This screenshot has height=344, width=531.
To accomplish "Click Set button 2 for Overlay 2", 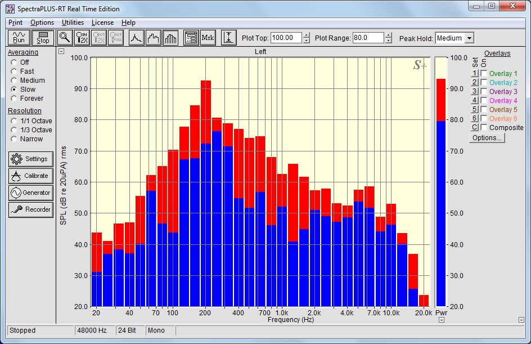I will [474, 82].
